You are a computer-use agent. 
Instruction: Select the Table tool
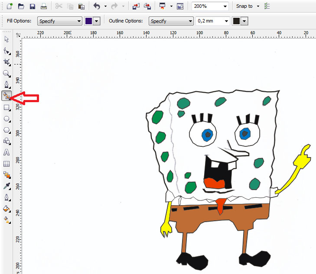point(7,164)
